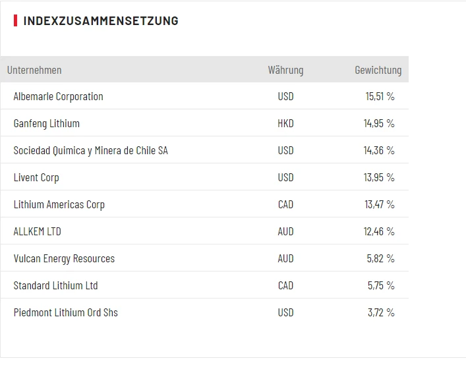Viewport: 466px width, 371px height.
Task: Click the Indexzusammensetzung section heading
Action: pos(100,21)
